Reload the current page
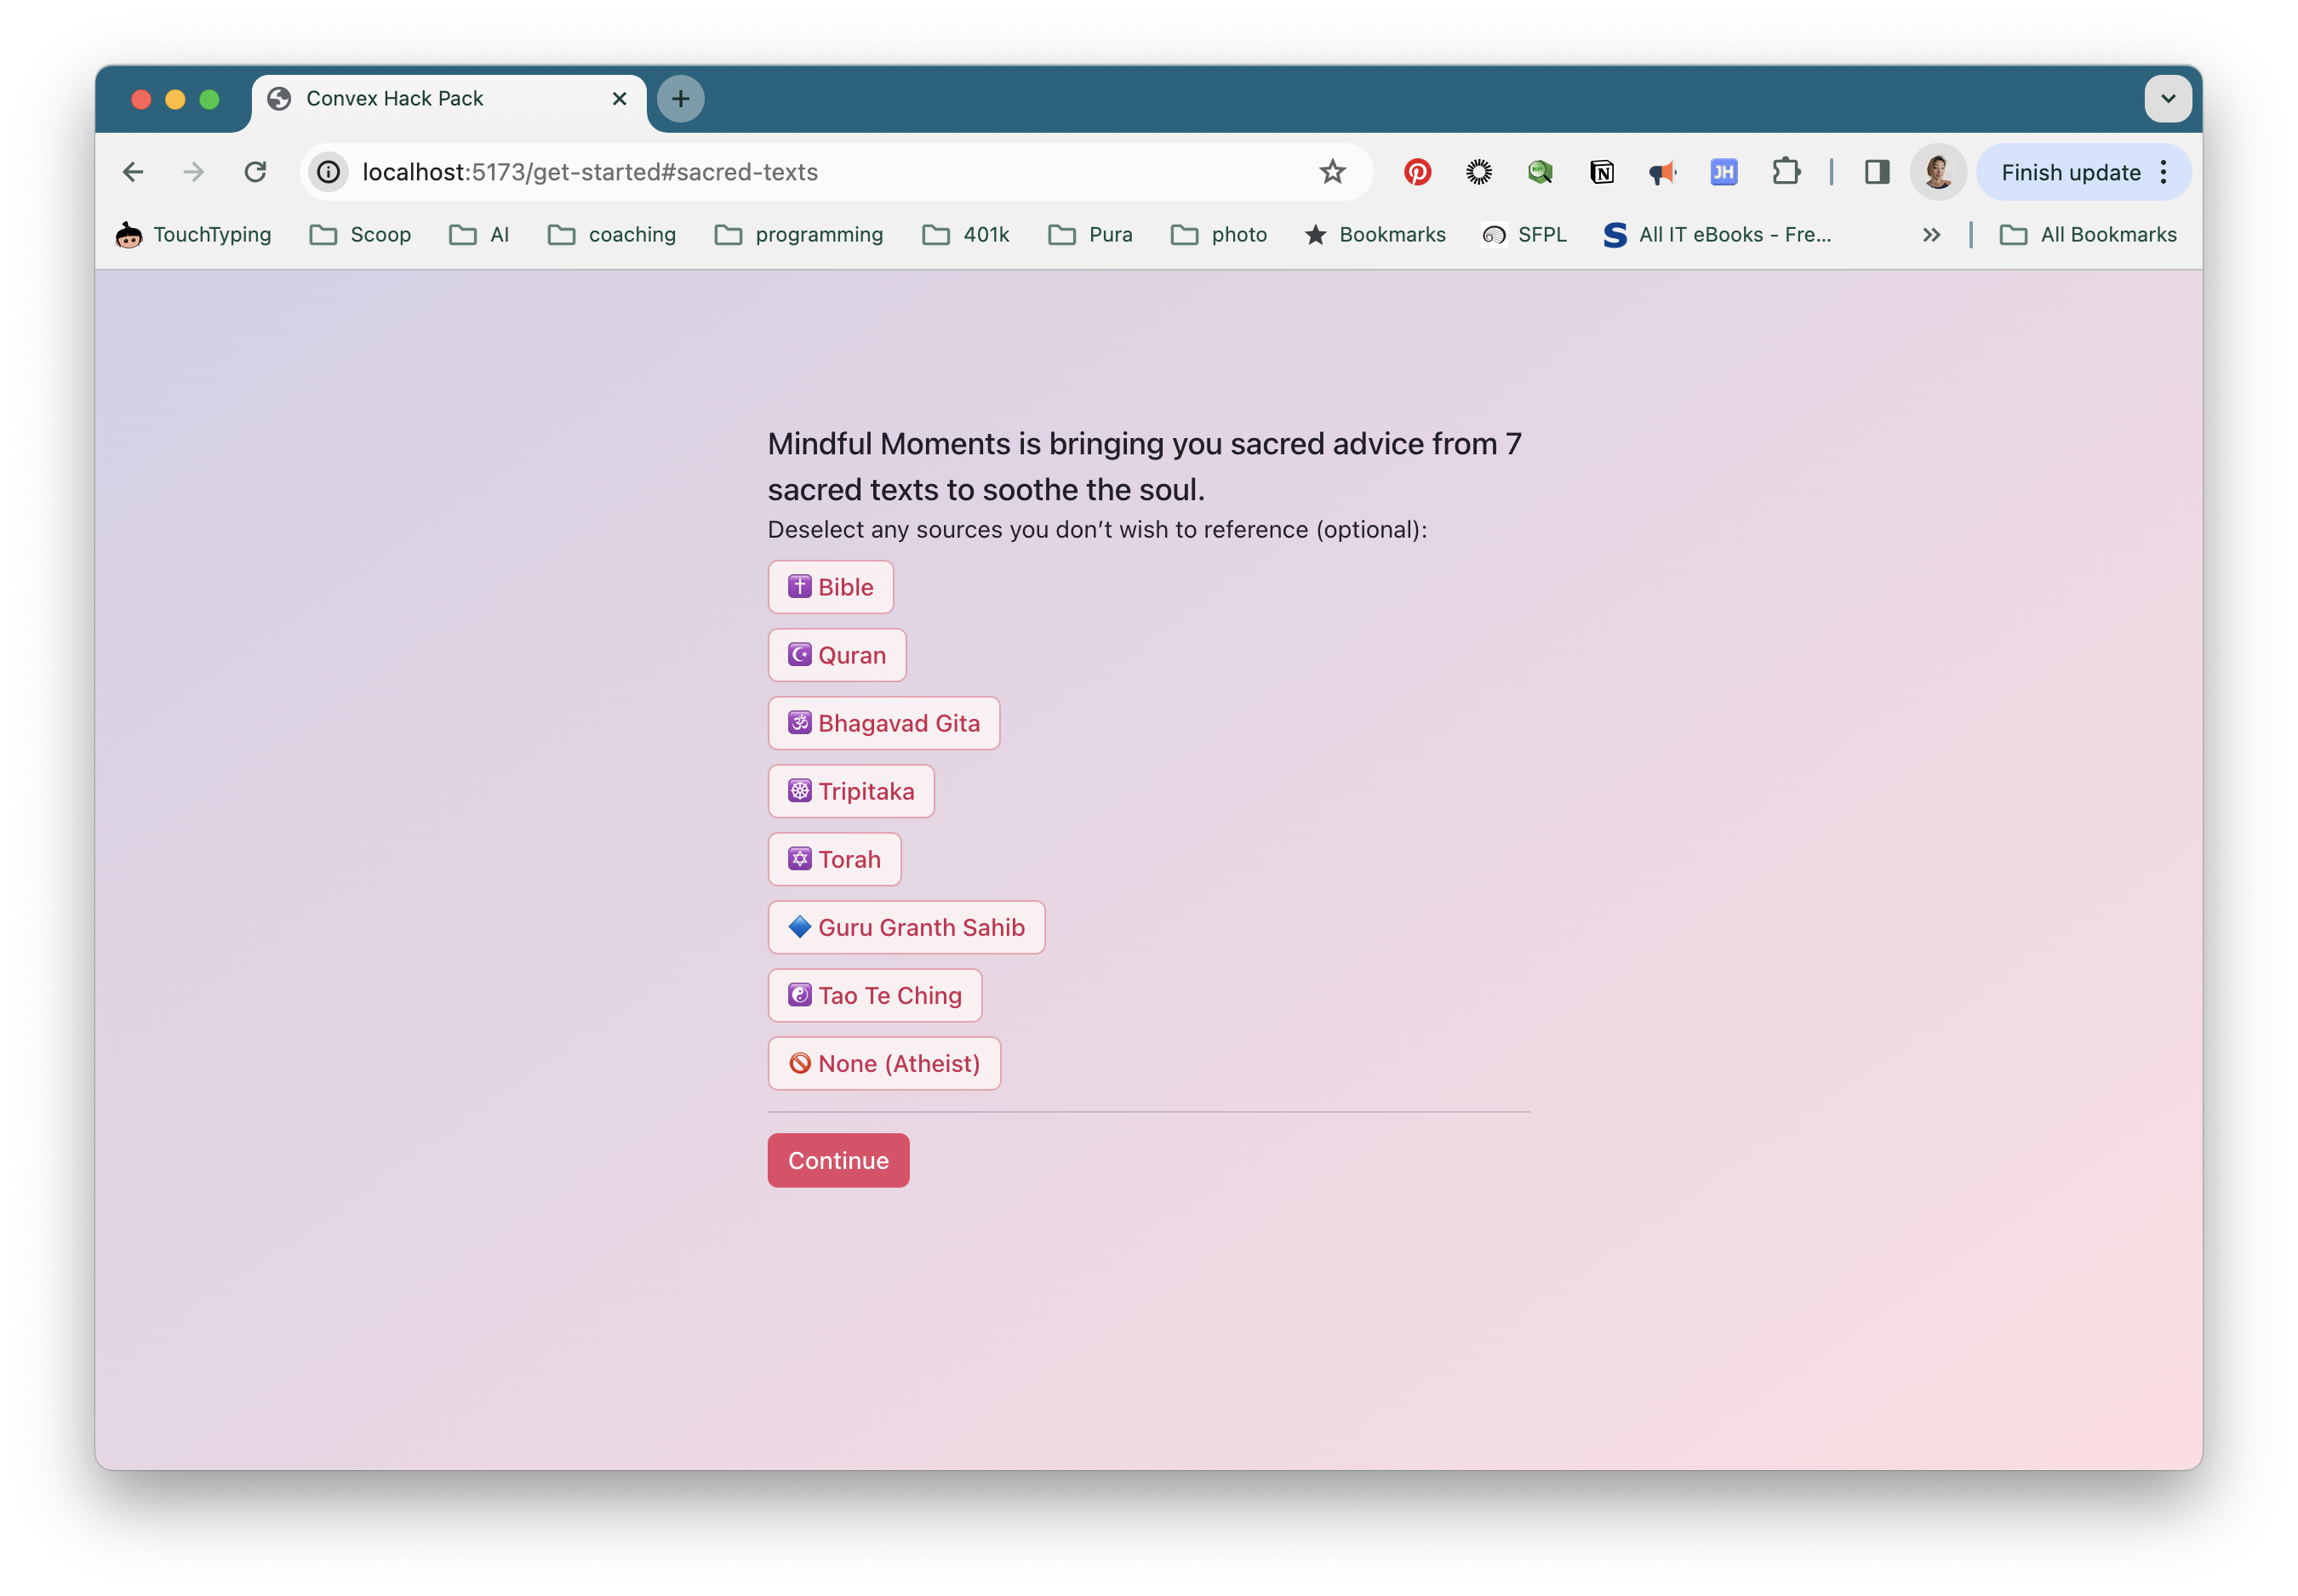Screen dimensions: 2298x1596 pos(255,172)
